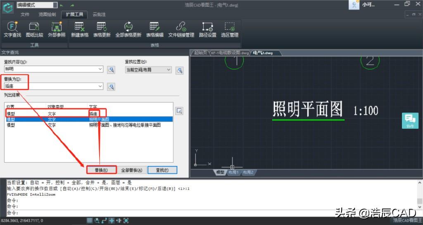Viewport: 423px width, 225px height.
Task: Open the 协作 collaboration chat panel
Action: coord(410,121)
